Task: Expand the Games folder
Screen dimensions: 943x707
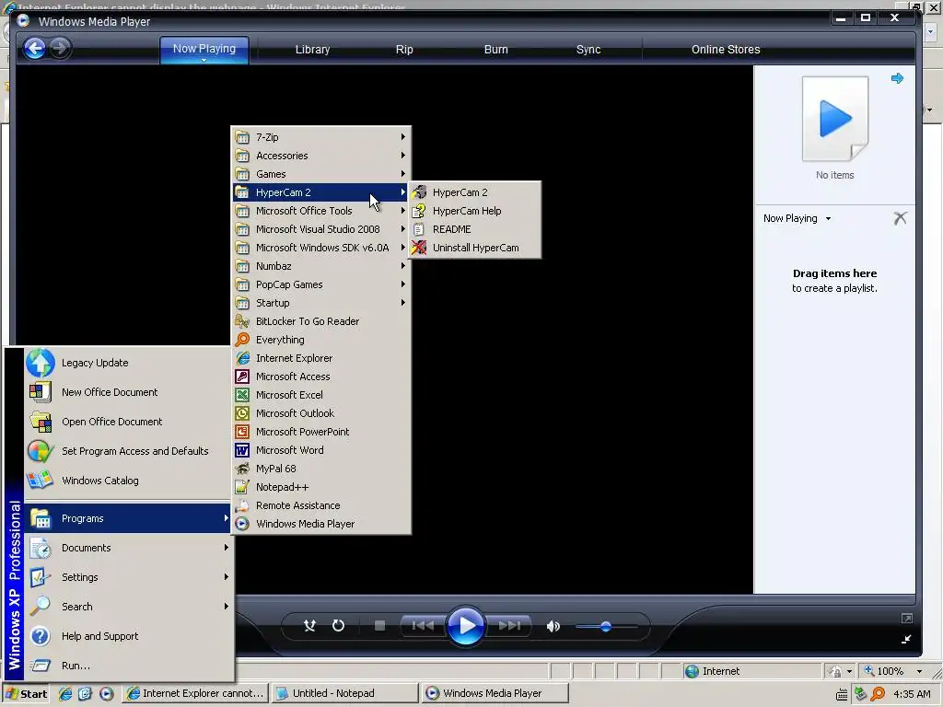Action: click(321, 174)
